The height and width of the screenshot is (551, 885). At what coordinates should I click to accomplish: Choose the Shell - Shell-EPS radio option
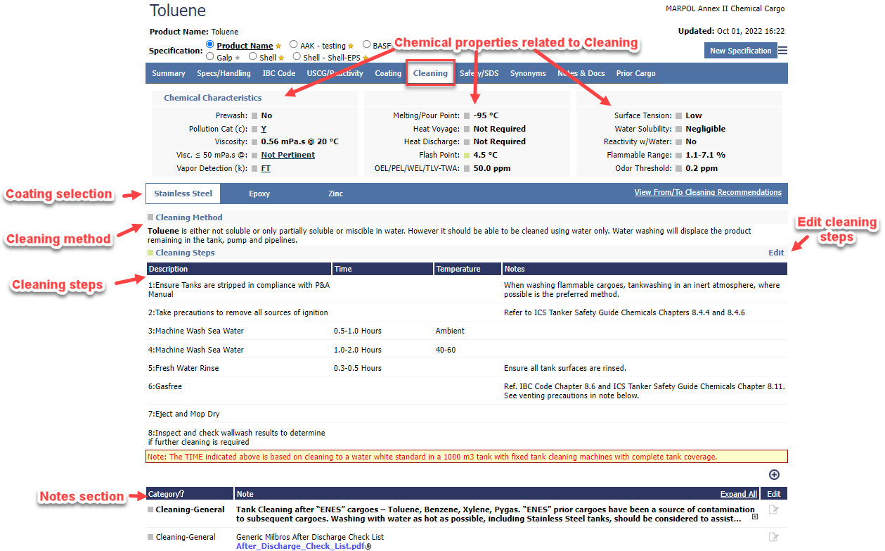tap(297, 57)
